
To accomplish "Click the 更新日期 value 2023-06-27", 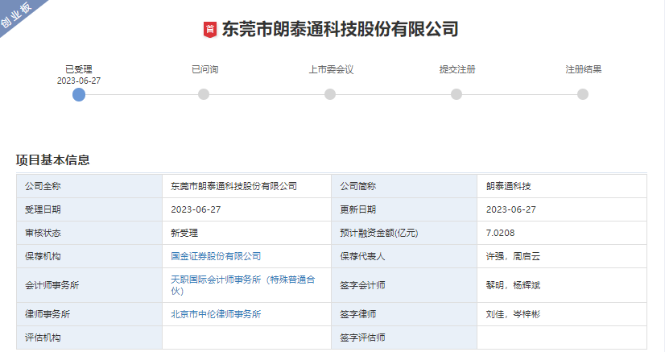I will tap(511, 209).
